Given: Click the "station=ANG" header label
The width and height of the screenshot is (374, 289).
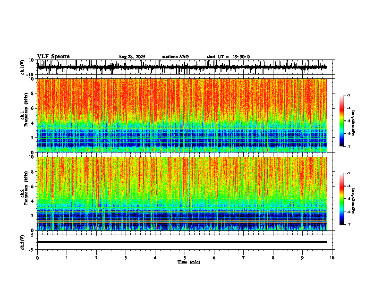Looking at the screenshot, I should pos(176,57).
